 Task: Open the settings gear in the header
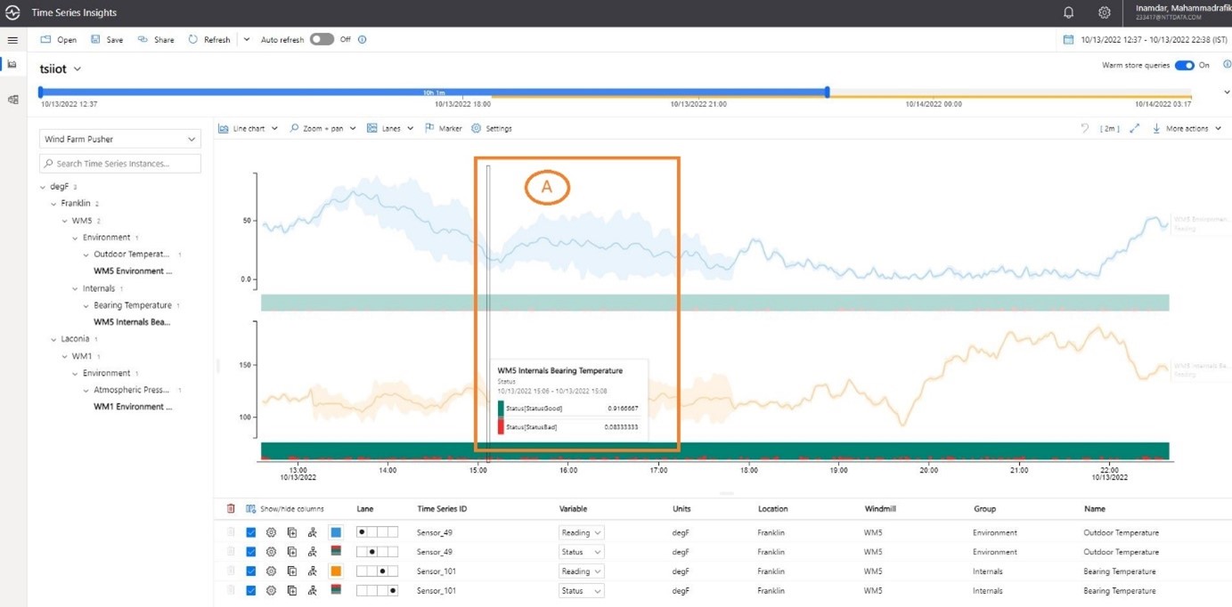[x=1105, y=13]
